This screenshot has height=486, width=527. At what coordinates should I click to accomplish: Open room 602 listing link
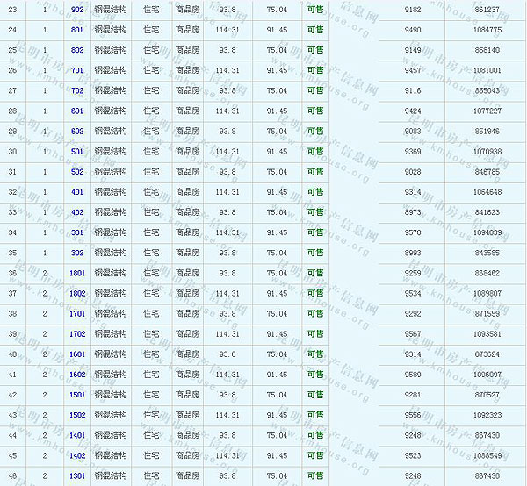pyautogui.click(x=77, y=132)
